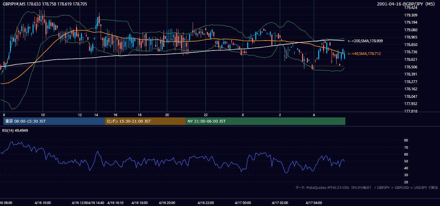The image size is (440, 206).
Task: Click hour label 12 on price chart time axis
Action: coord(80,115)
